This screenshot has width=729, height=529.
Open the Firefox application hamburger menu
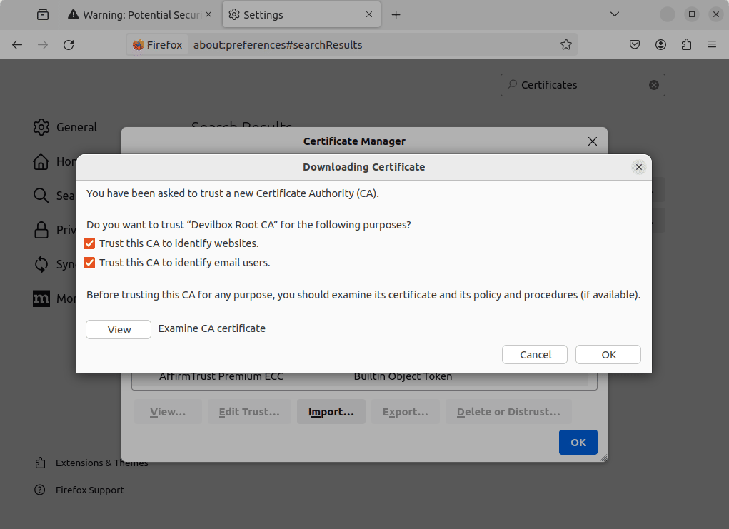click(711, 45)
